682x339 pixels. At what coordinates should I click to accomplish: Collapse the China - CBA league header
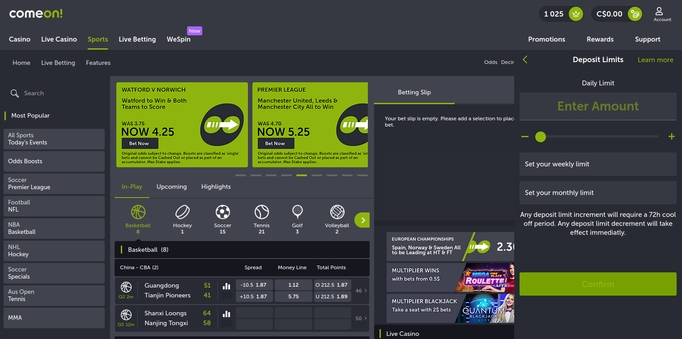pos(242,267)
